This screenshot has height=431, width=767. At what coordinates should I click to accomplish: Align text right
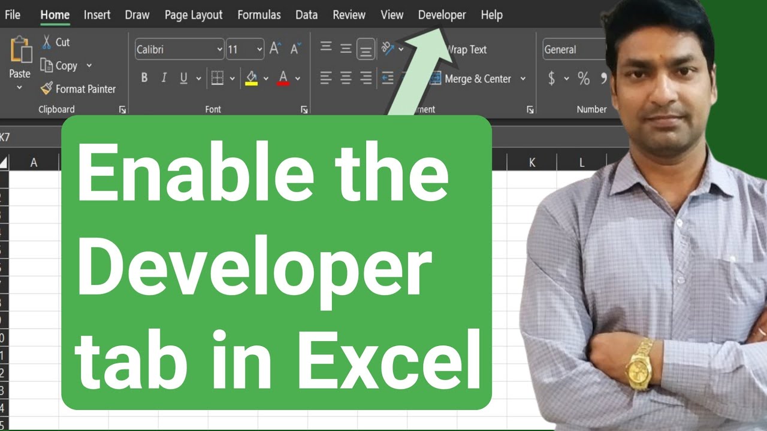(366, 78)
